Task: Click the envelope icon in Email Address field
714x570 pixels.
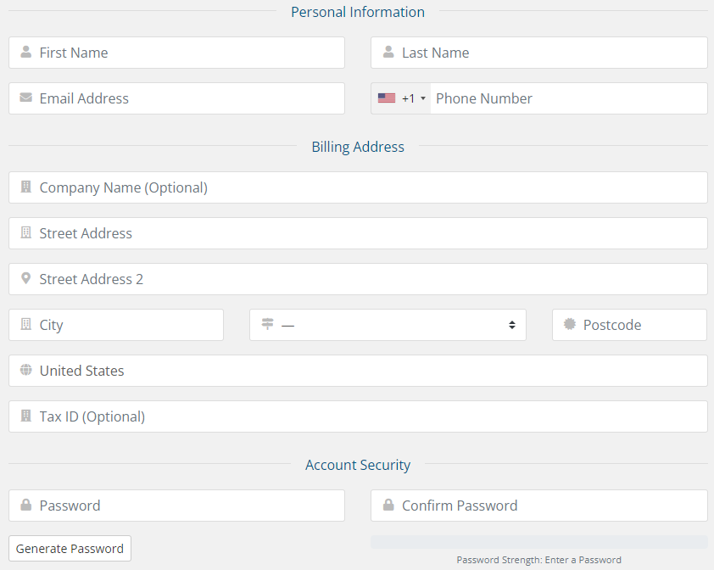Action: (25, 98)
